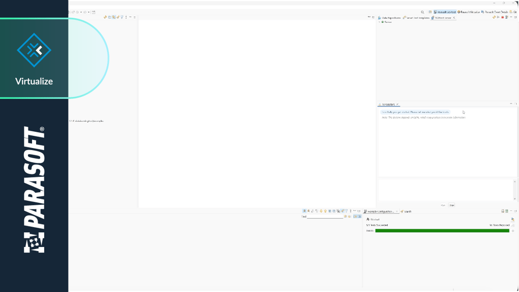Image resolution: width=519 pixels, height=292 pixels.
Task: Click scroll up arrow in AI Assistant input
Action: click(x=515, y=181)
